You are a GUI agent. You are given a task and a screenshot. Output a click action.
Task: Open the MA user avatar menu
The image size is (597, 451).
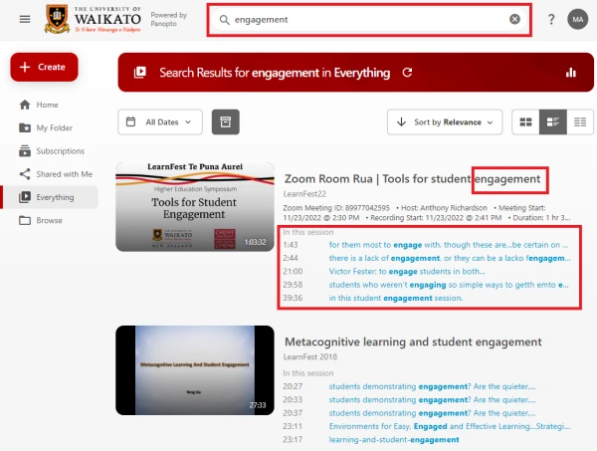click(577, 19)
